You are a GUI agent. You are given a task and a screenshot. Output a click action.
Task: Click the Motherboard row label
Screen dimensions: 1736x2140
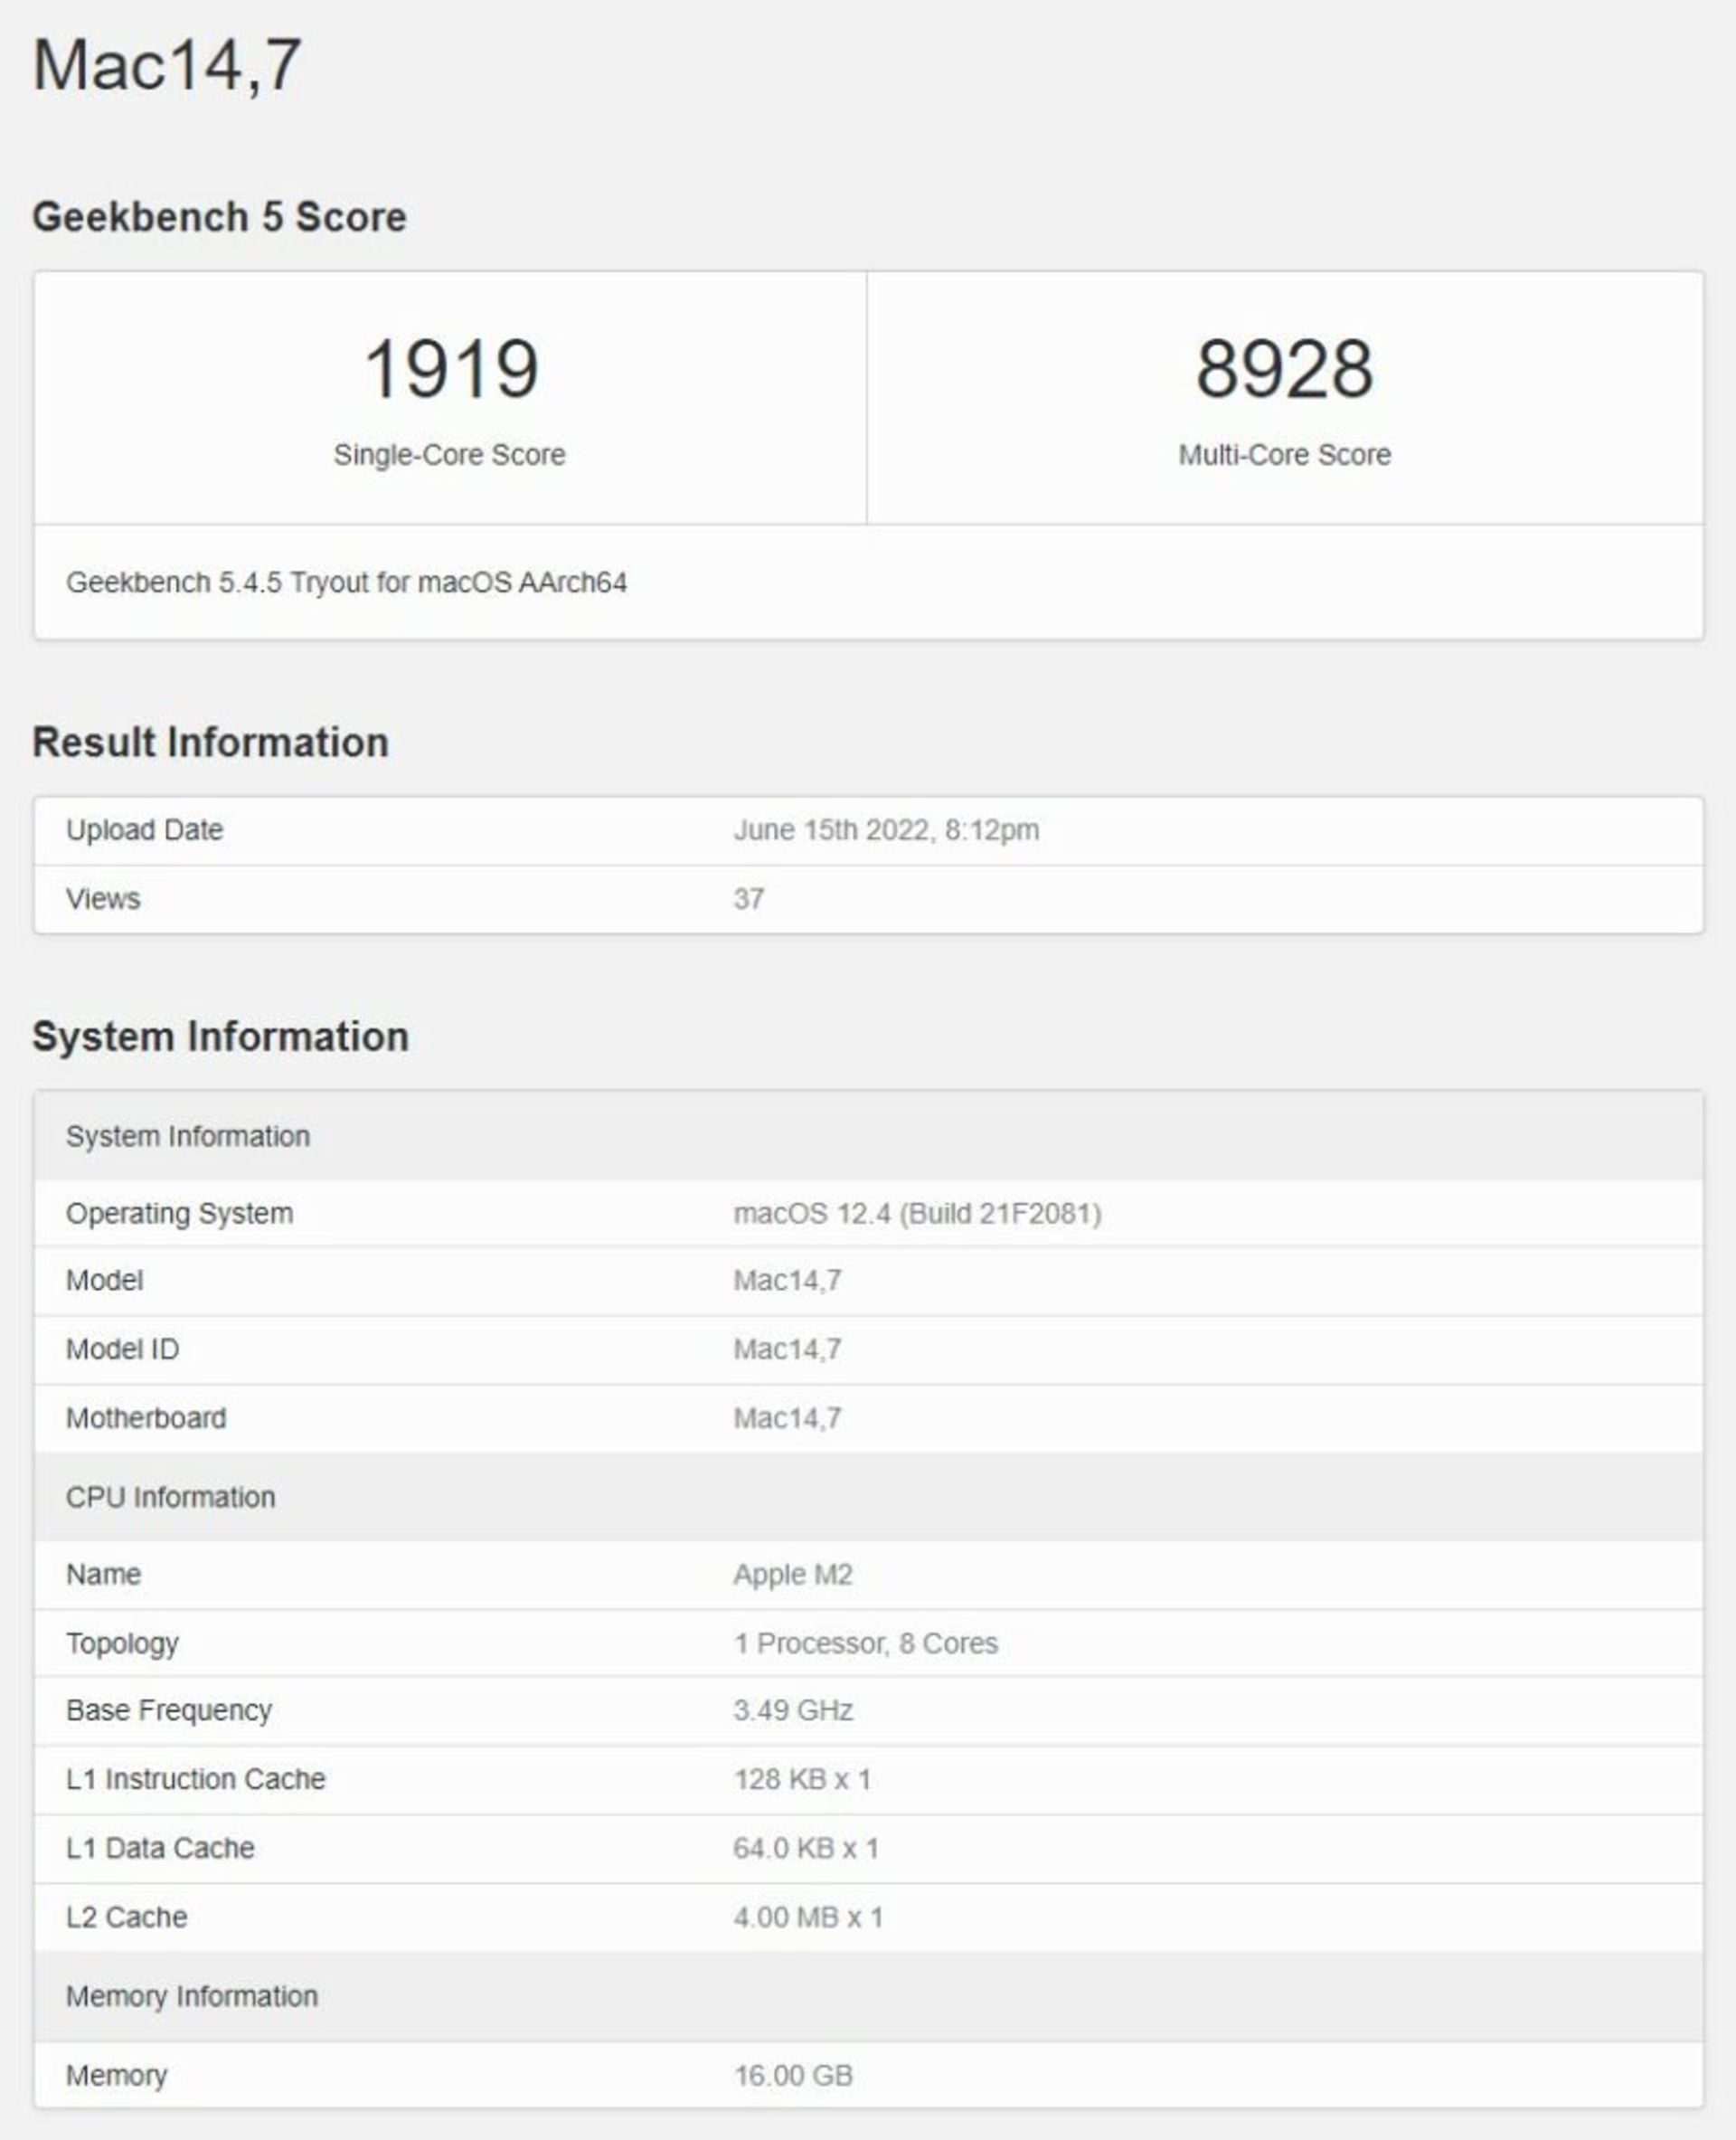[x=146, y=1418]
